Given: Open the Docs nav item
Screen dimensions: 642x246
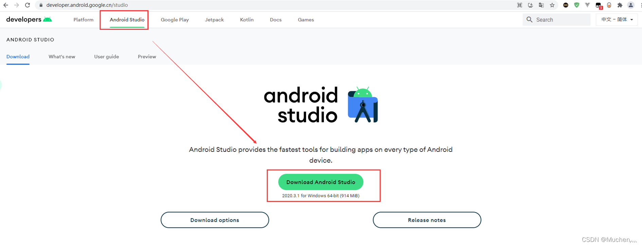Looking at the screenshot, I should click(275, 20).
